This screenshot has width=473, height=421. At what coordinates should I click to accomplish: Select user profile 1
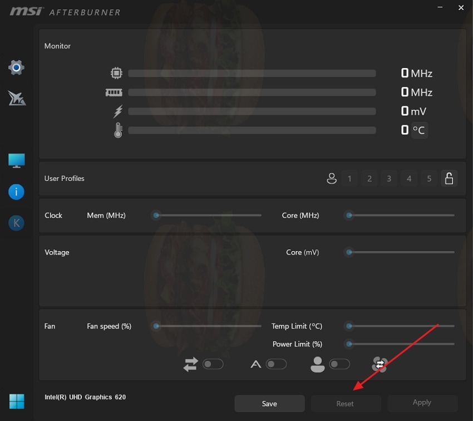[349, 178]
